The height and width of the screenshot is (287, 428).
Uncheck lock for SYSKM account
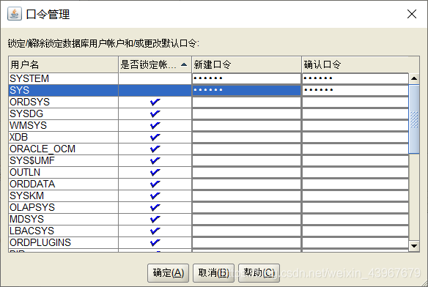(155, 196)
